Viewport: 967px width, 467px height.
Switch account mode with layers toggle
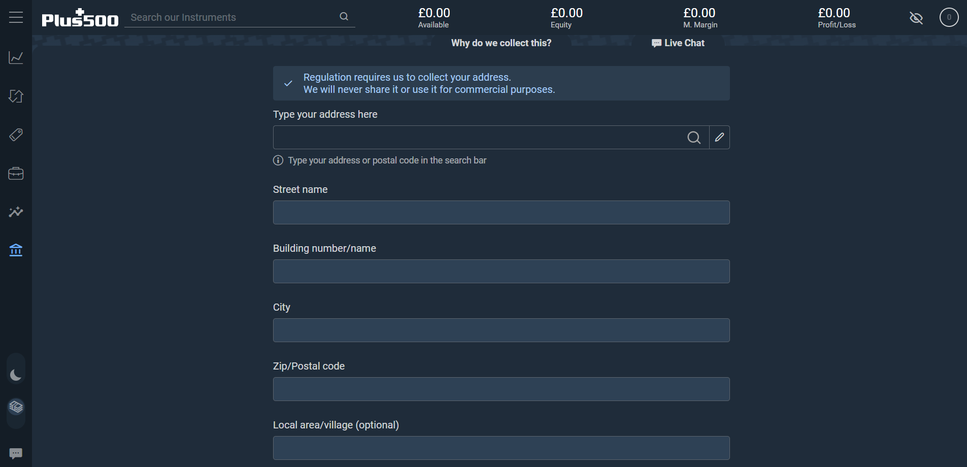coord(16,407)
